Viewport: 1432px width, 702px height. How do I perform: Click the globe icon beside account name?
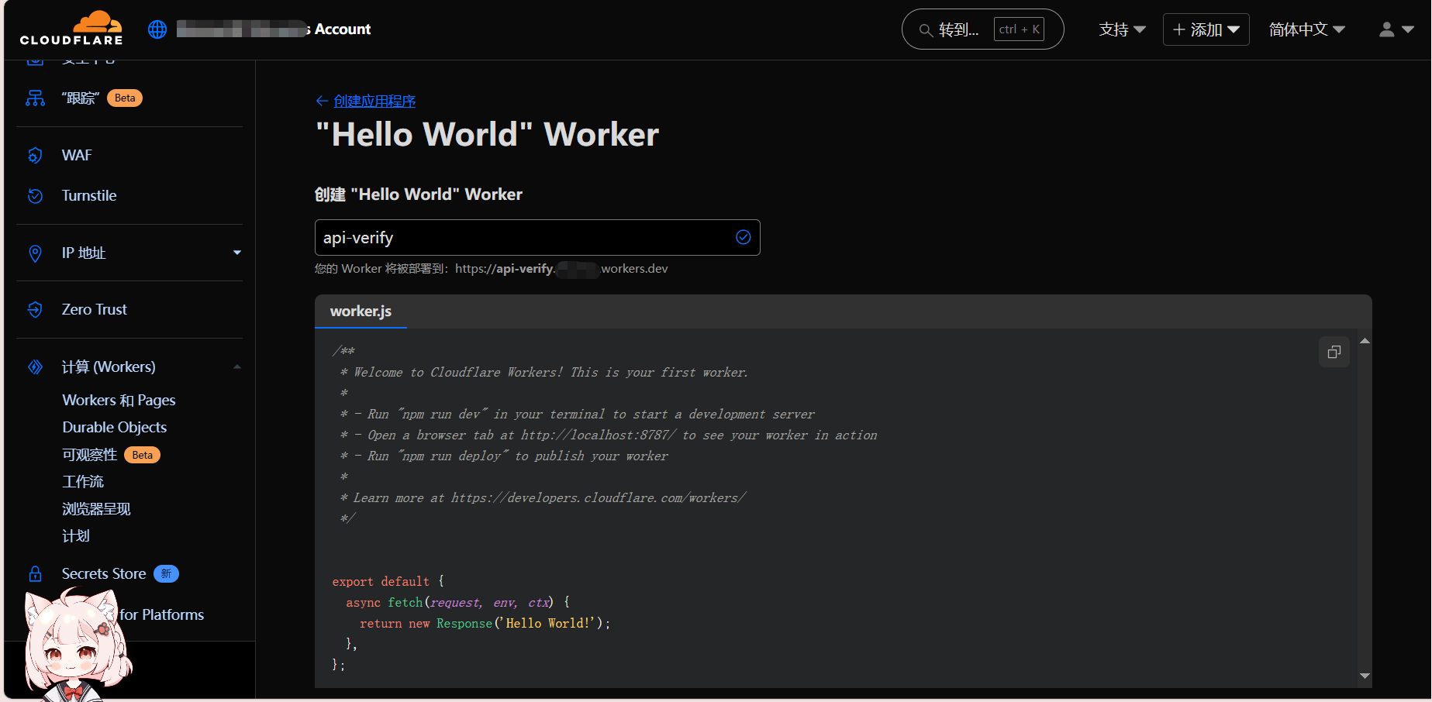point(157,29)
